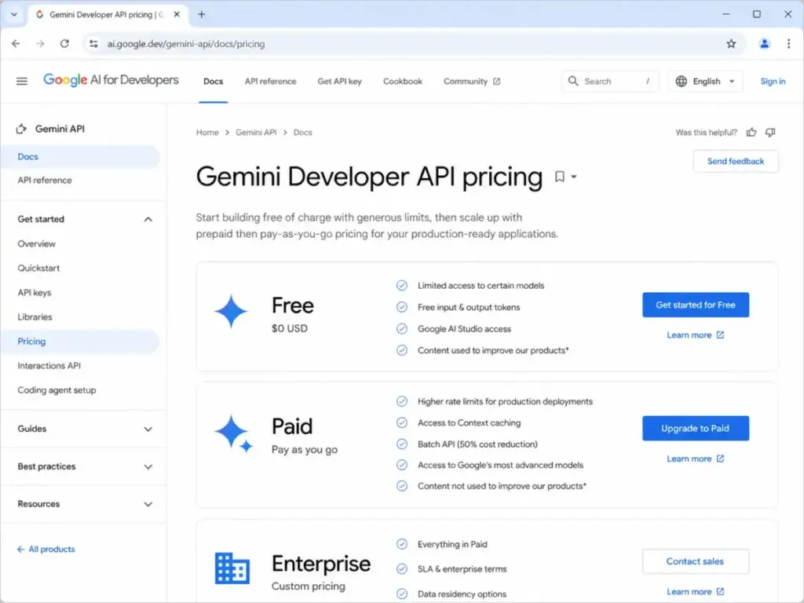Open Chrome three-dot menu
Image resolution: width=804 pixels, height=603 pixels.
click(x=788, y=44)
